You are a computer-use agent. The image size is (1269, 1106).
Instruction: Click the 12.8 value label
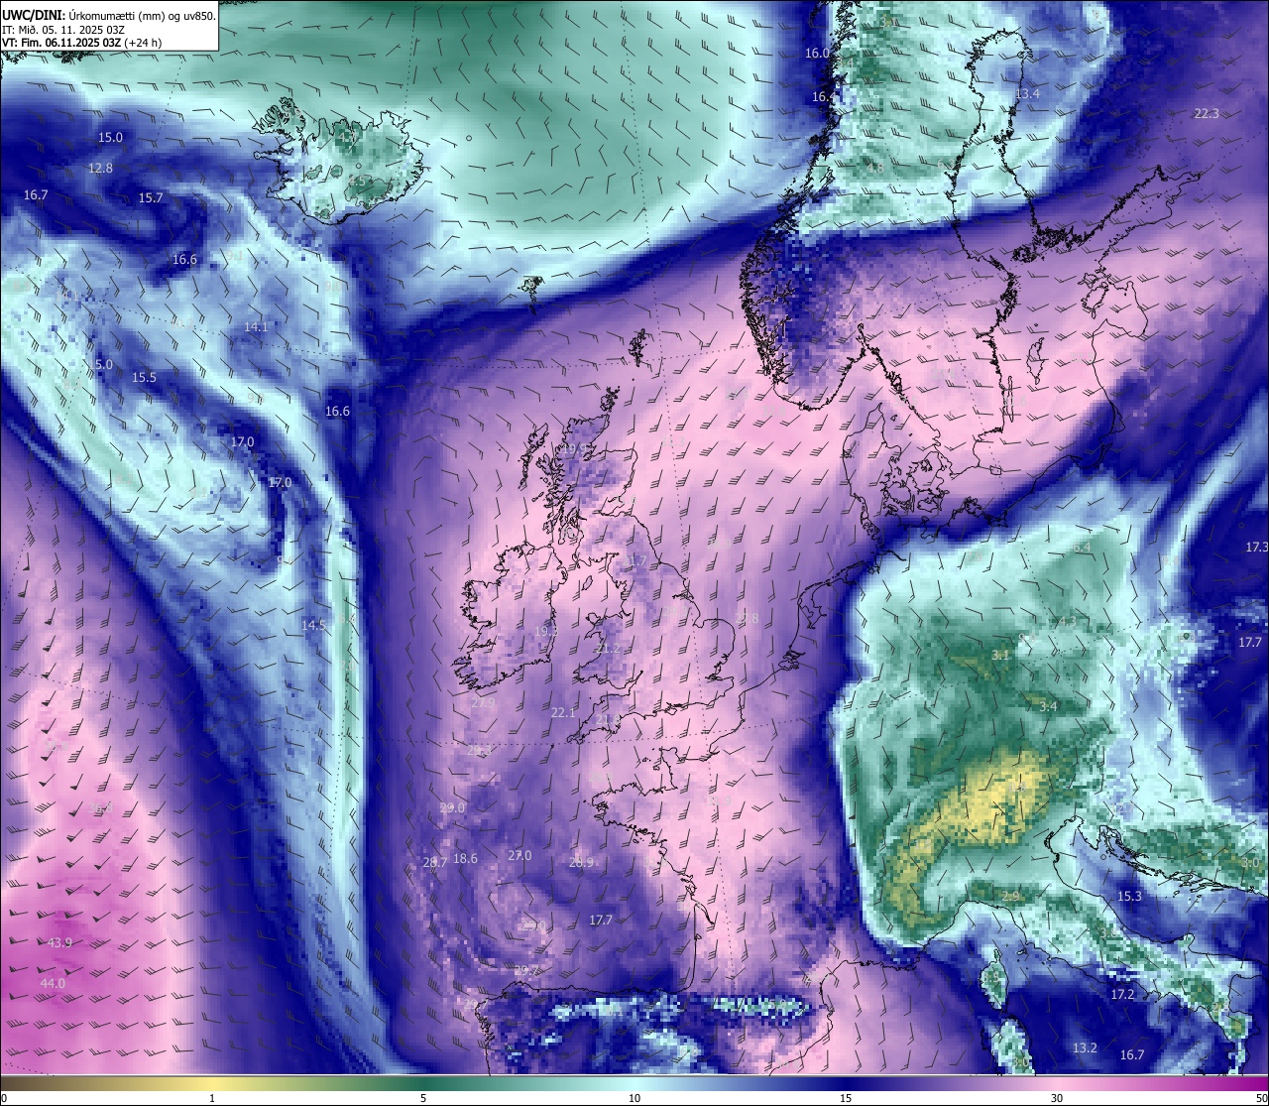100,169
